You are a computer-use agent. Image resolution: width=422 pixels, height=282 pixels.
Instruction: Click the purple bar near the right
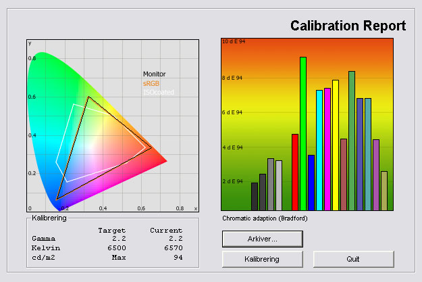(376, 174)
